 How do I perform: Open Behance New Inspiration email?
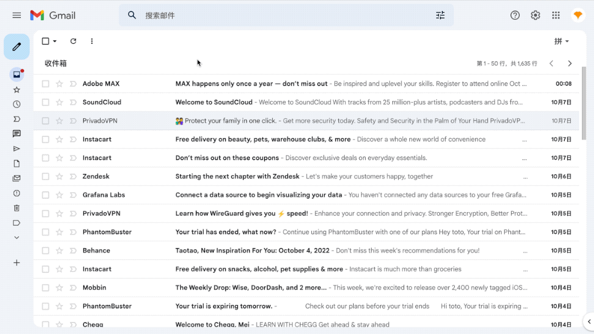(306, 250)
